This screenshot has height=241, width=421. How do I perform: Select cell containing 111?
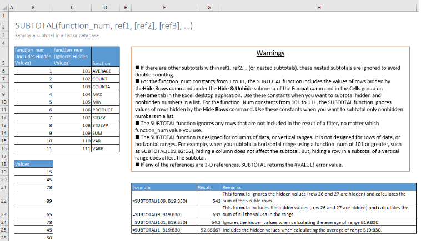click(72, 148)
